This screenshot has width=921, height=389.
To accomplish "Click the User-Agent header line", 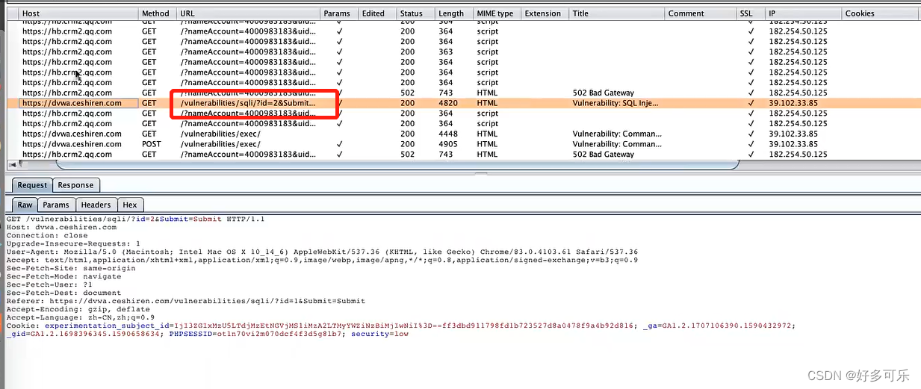I will click(x=322, y=252).
